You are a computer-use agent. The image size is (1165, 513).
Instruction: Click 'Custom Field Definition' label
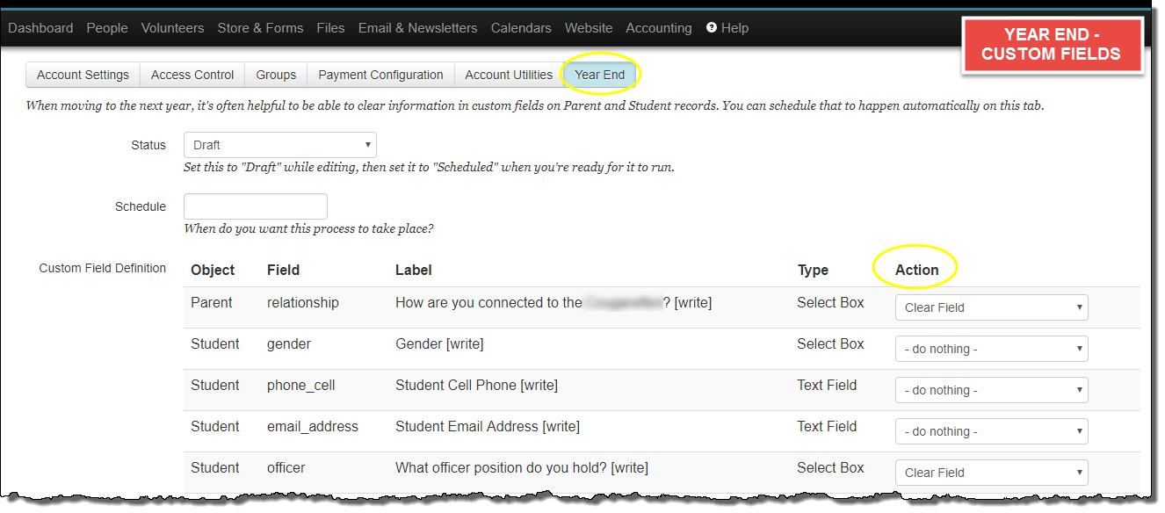pyautogui.click(x=103, y=268)
